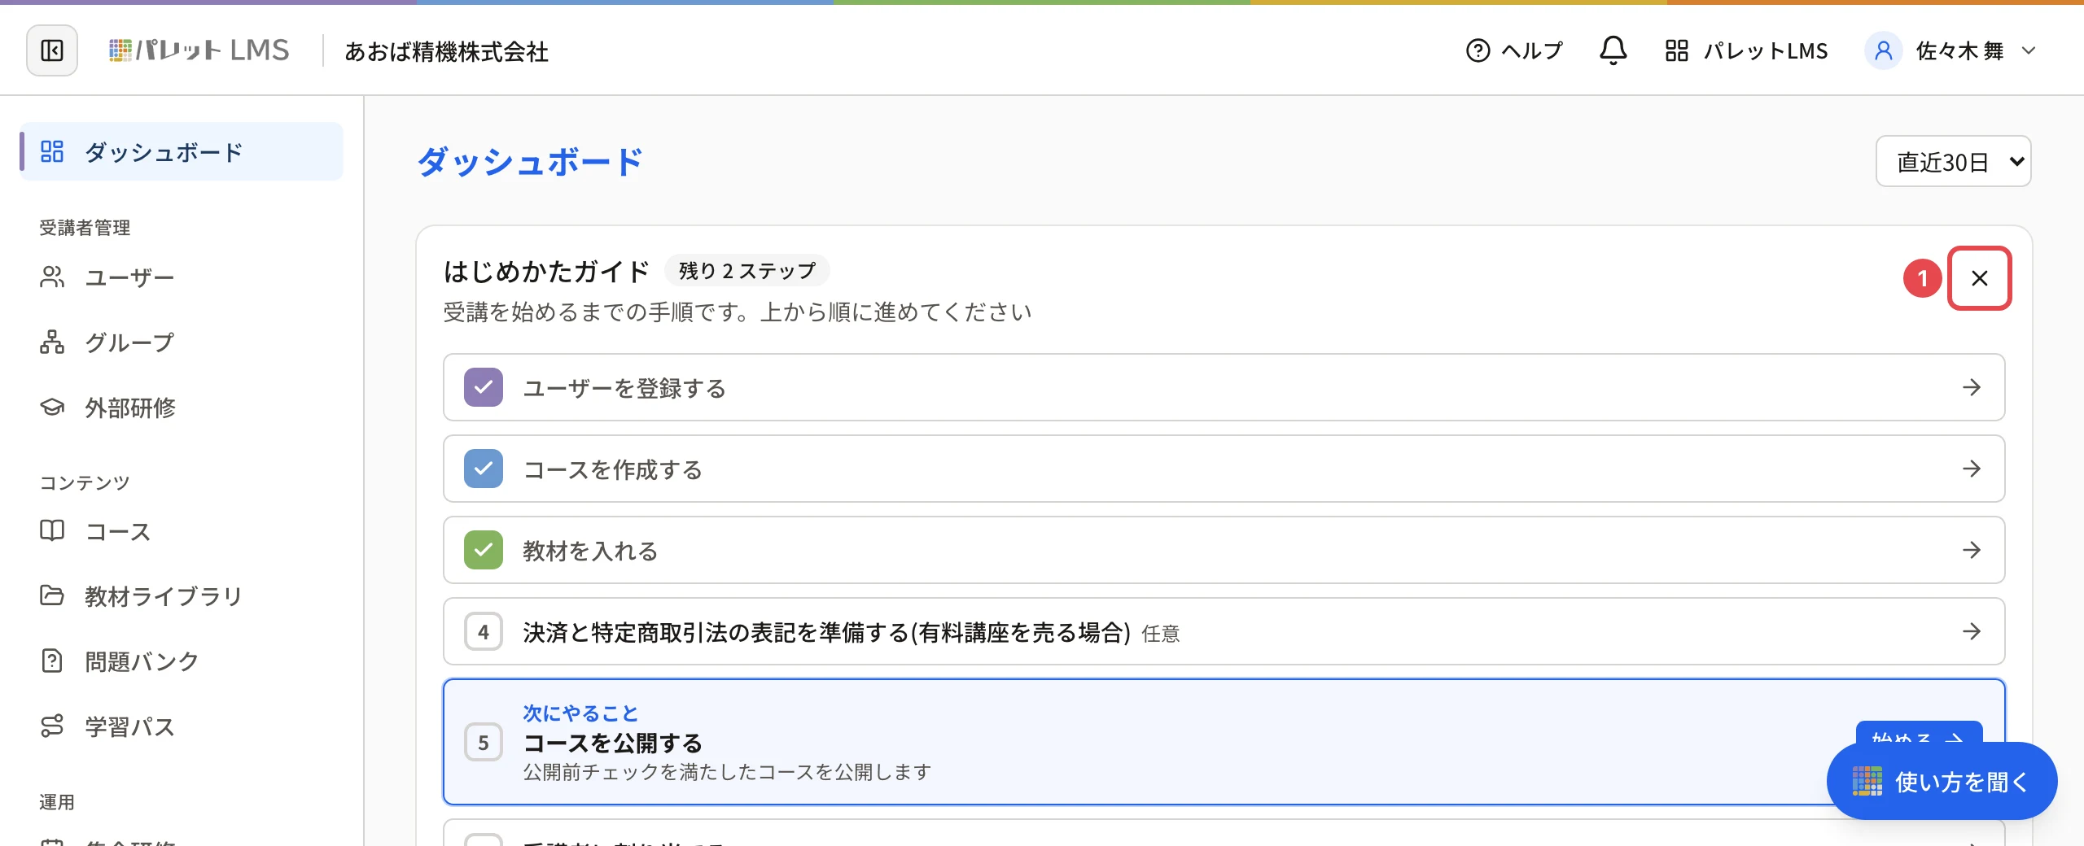Click step number 5 box
This screenshot has height=846, width=2084.
click(x=484, y=742)
